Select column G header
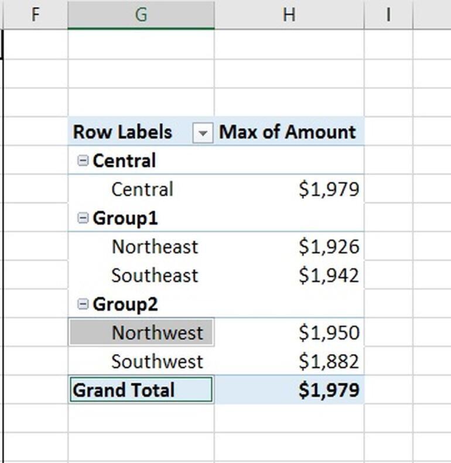 point(141,15)
